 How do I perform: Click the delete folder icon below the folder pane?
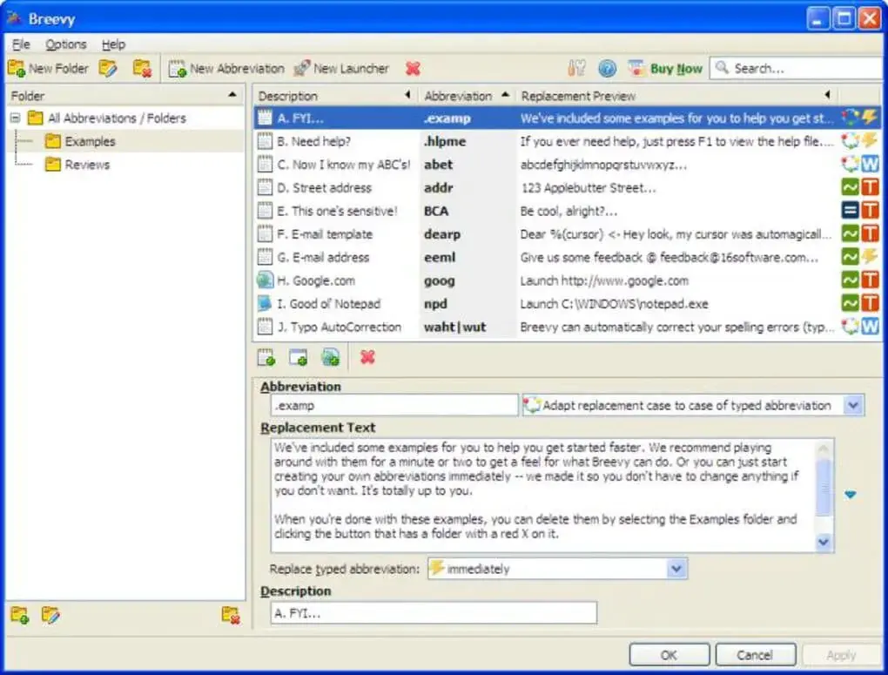point(231,615)
